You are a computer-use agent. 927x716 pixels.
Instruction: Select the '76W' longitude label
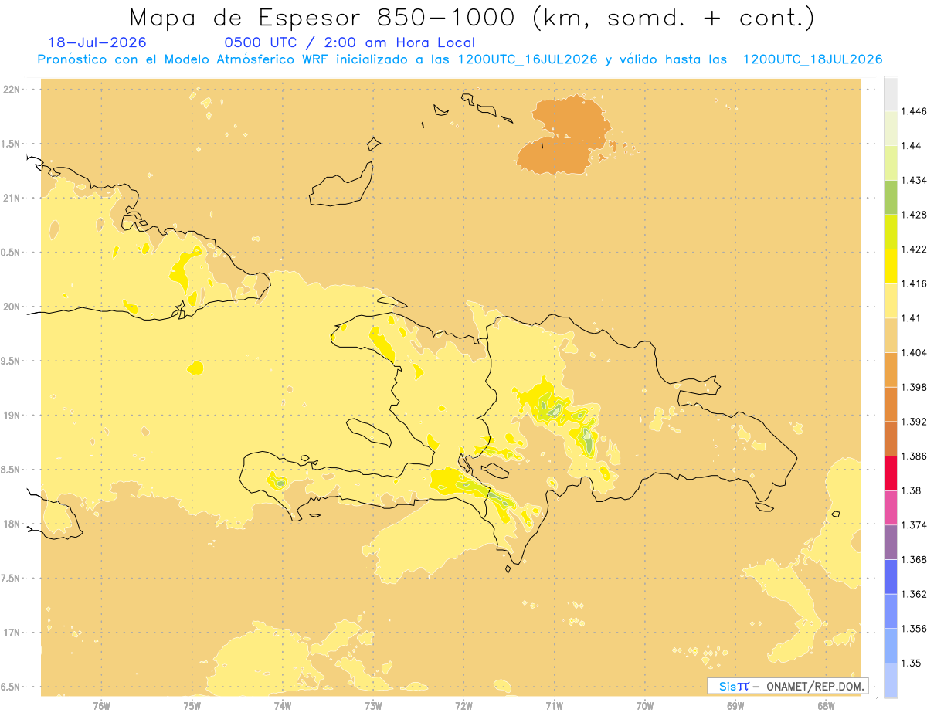101,705
